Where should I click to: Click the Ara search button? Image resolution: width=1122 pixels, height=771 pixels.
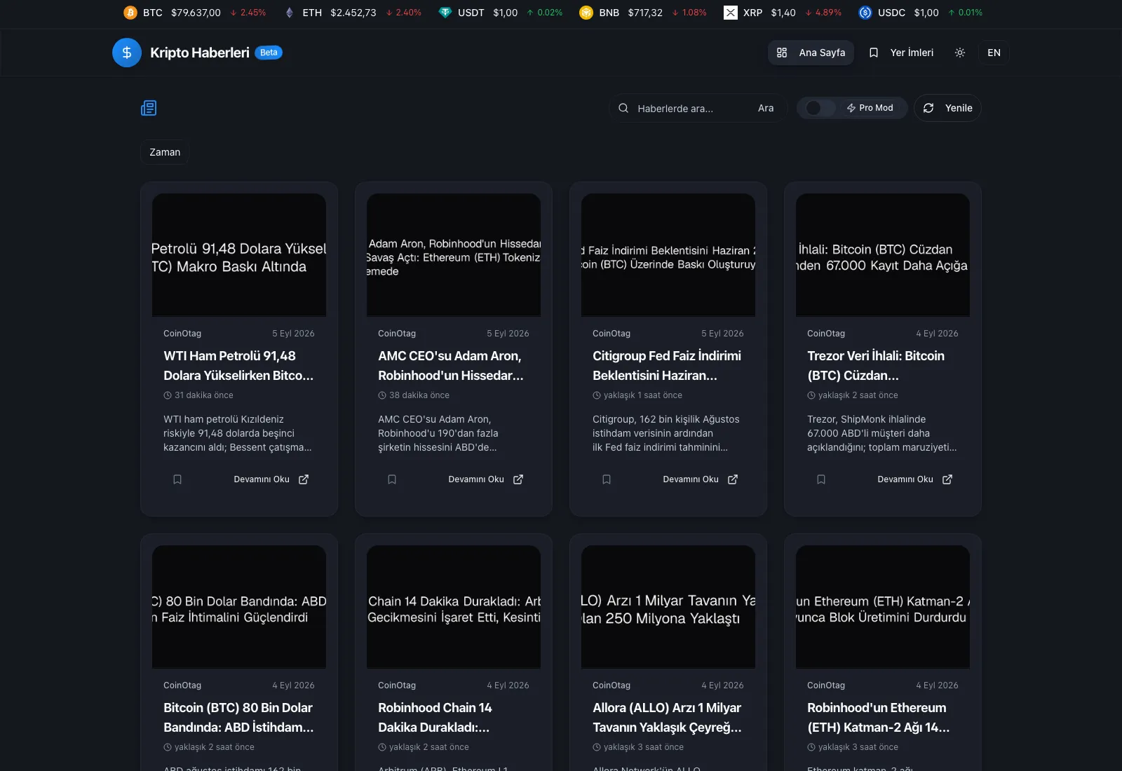pos(766,108)
